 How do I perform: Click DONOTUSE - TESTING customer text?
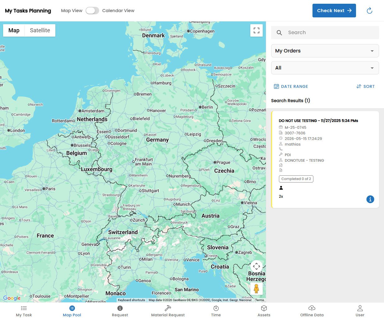tap(304, 160)
